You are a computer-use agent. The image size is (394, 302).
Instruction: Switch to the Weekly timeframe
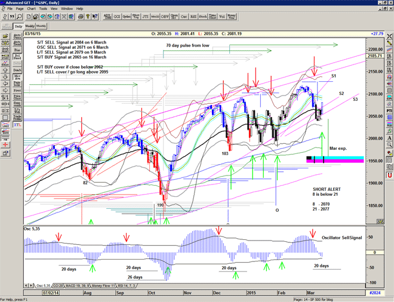coord(29,26)
